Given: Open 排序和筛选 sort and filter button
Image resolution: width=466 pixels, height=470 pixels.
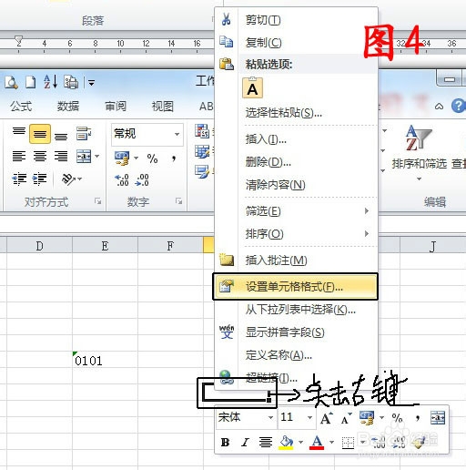Looking at the screenshot, I should (419, 152).
